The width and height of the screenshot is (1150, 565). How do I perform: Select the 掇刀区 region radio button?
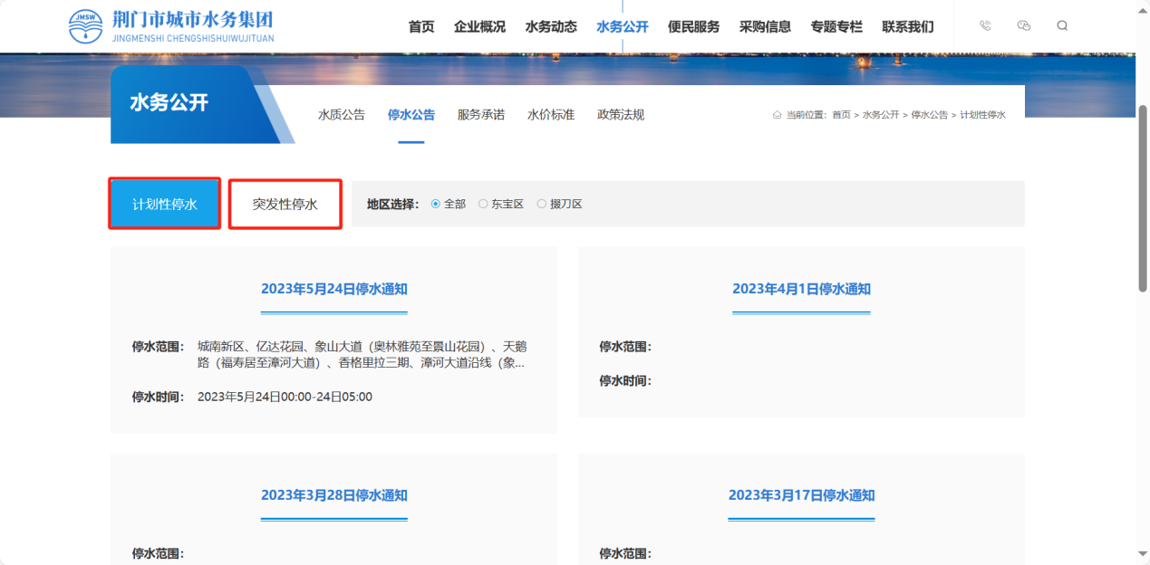[542, 204]
